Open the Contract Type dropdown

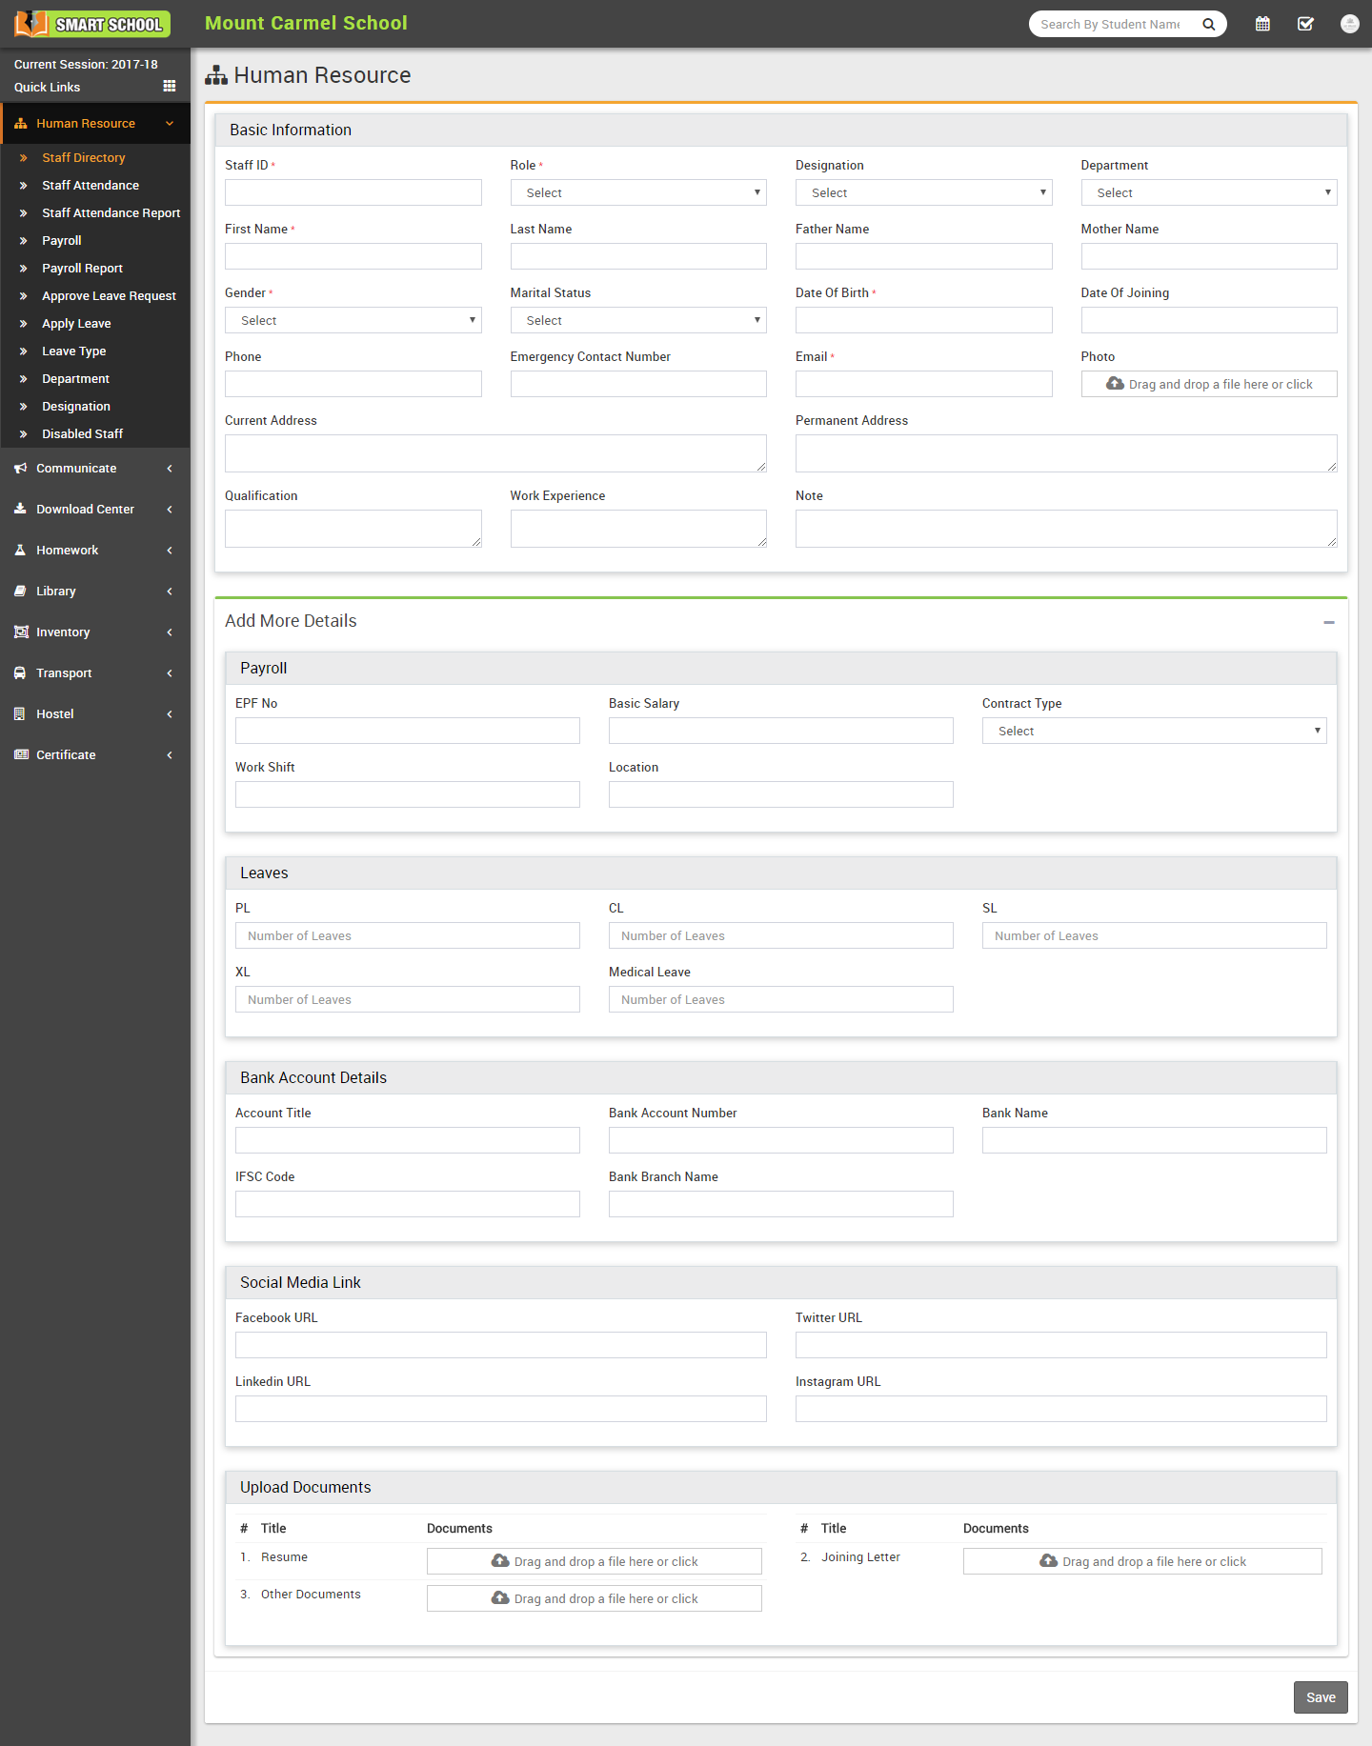click(1154, 731)
